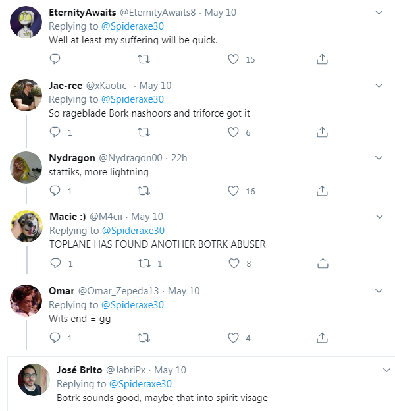Viewport: 395px width, 411px height.
Task: Open dropdown caret on Macie's tweet
Action: point(379,217)
